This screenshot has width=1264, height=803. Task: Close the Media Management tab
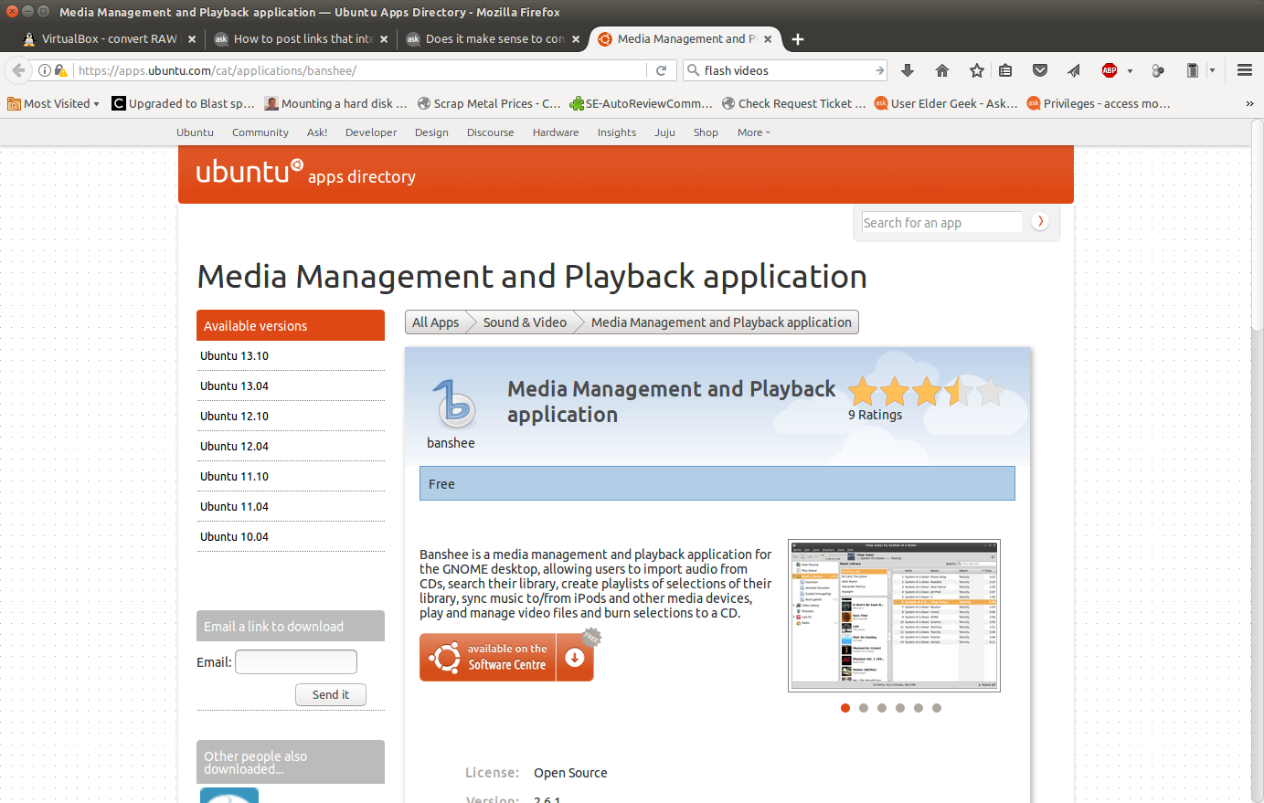[768, 38]
